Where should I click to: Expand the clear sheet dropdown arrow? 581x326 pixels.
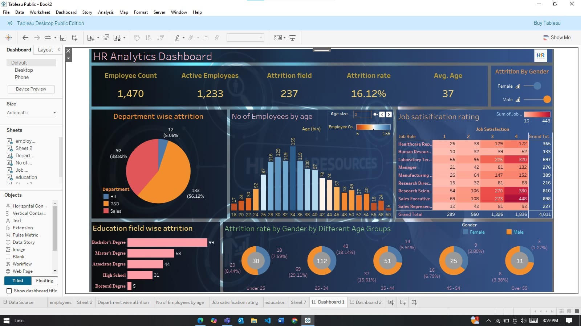point(124,38)
